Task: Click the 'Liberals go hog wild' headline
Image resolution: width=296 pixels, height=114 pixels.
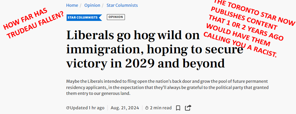Action: 155,49
